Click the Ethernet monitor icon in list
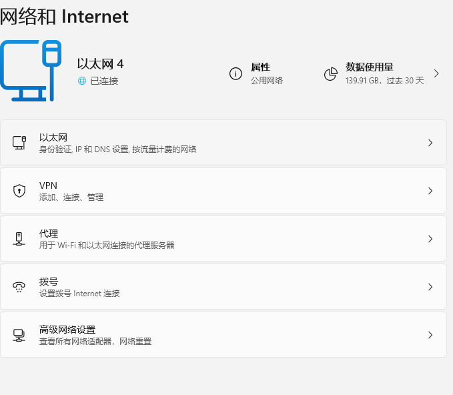This screenshot has width=453, height=395. pyautogui.click(x=19, y=143)
